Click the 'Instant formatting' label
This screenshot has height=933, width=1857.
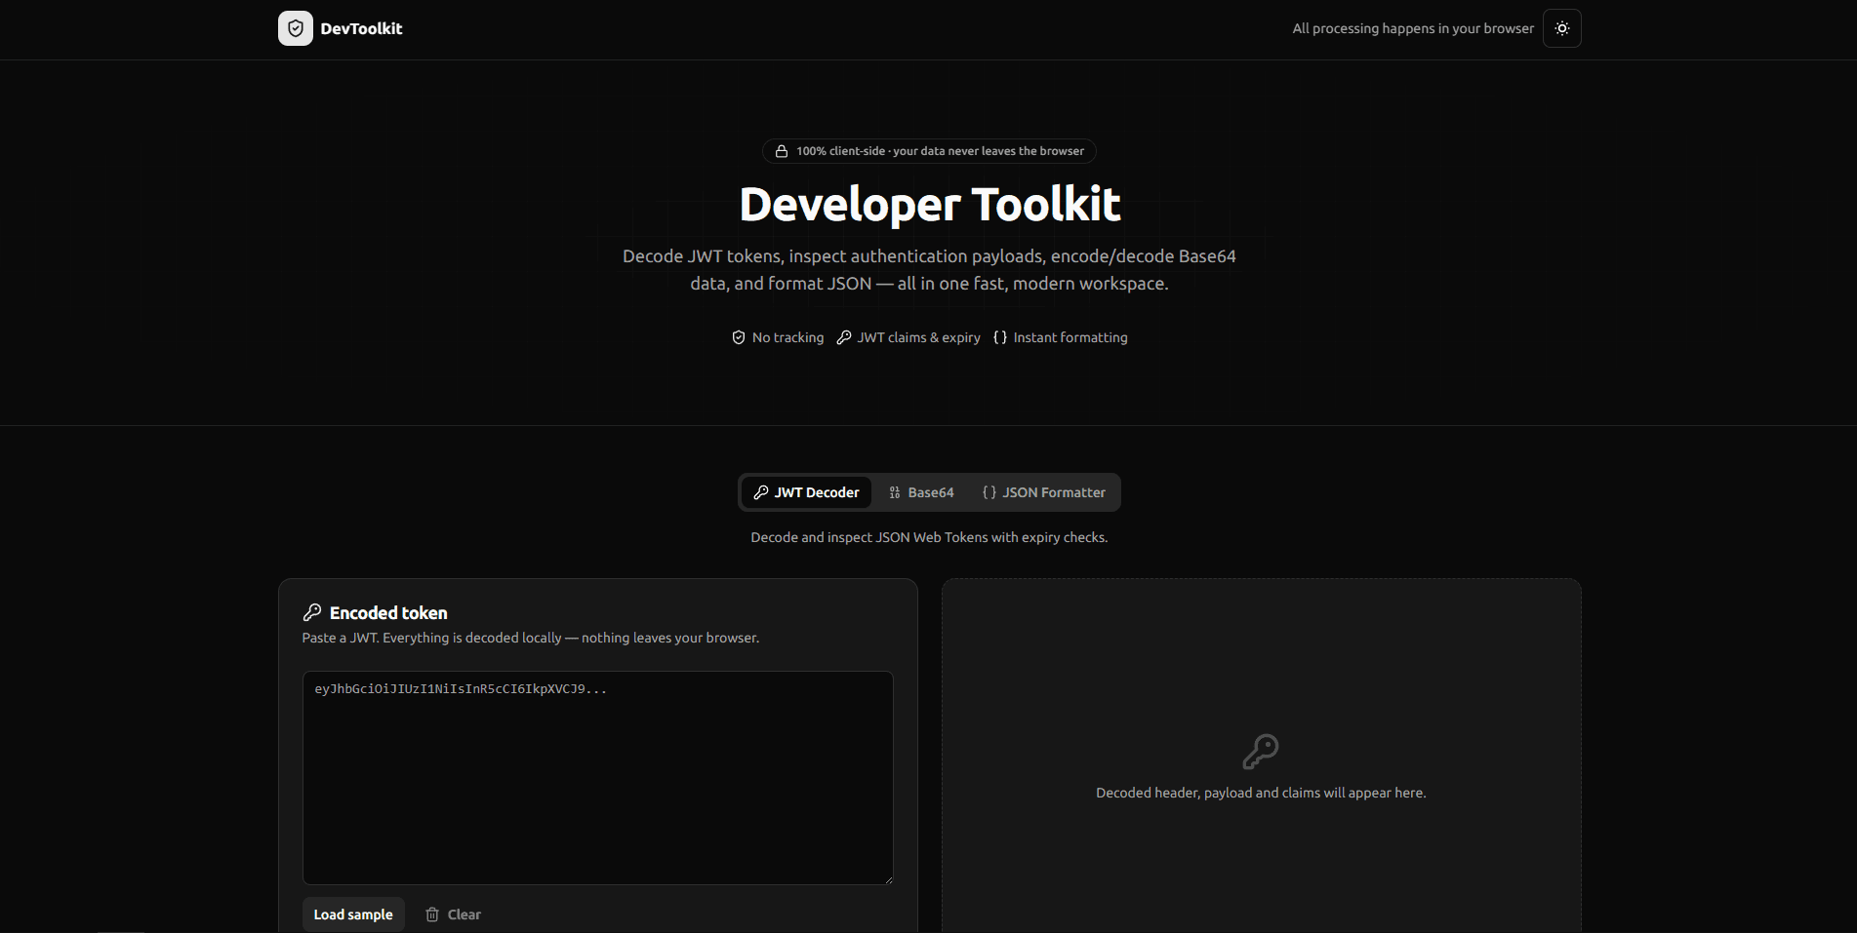(1070, 337)
